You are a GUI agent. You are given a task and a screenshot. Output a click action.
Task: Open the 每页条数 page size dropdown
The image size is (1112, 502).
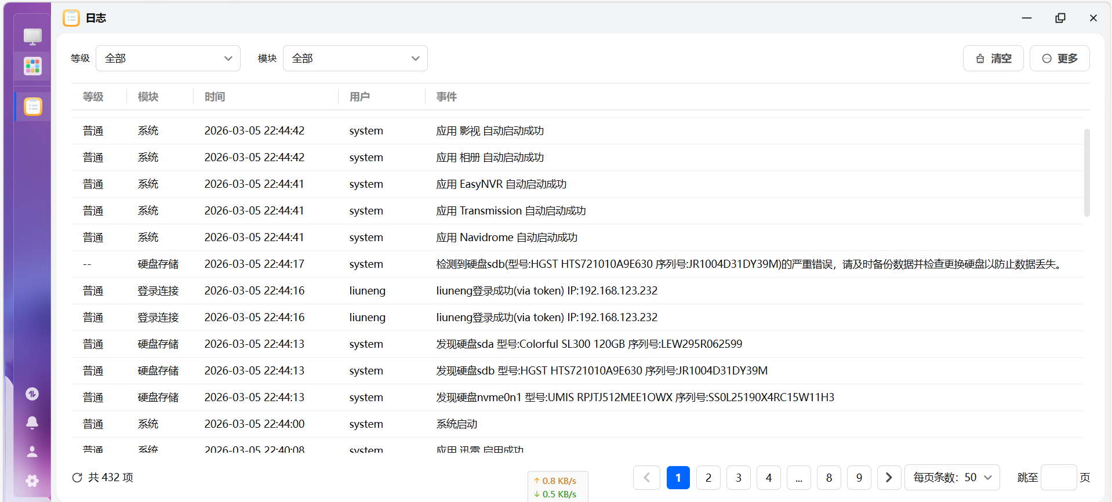coord(952,478)
